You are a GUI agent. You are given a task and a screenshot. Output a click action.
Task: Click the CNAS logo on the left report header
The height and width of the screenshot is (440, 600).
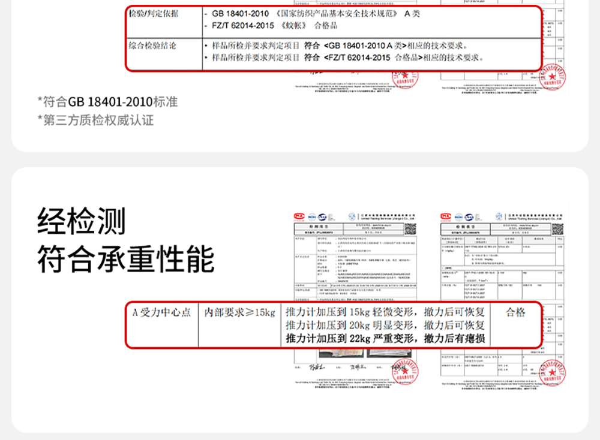[x=323, y=217]
